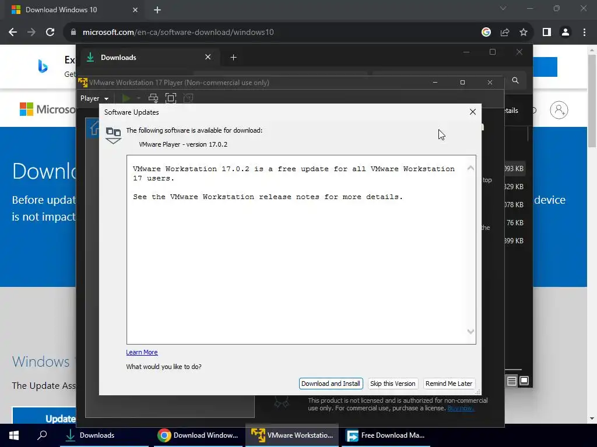Bookmark this page with star icon
597x447 pixels.
coord(524,33)
